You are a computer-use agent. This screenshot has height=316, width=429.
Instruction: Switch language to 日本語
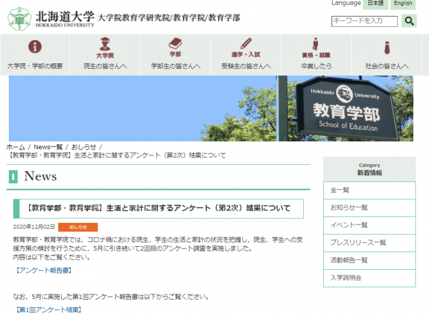(x=376, y=4)
